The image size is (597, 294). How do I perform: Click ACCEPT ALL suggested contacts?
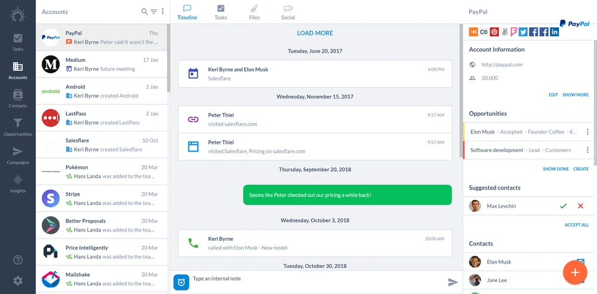[x=577, y=225]
